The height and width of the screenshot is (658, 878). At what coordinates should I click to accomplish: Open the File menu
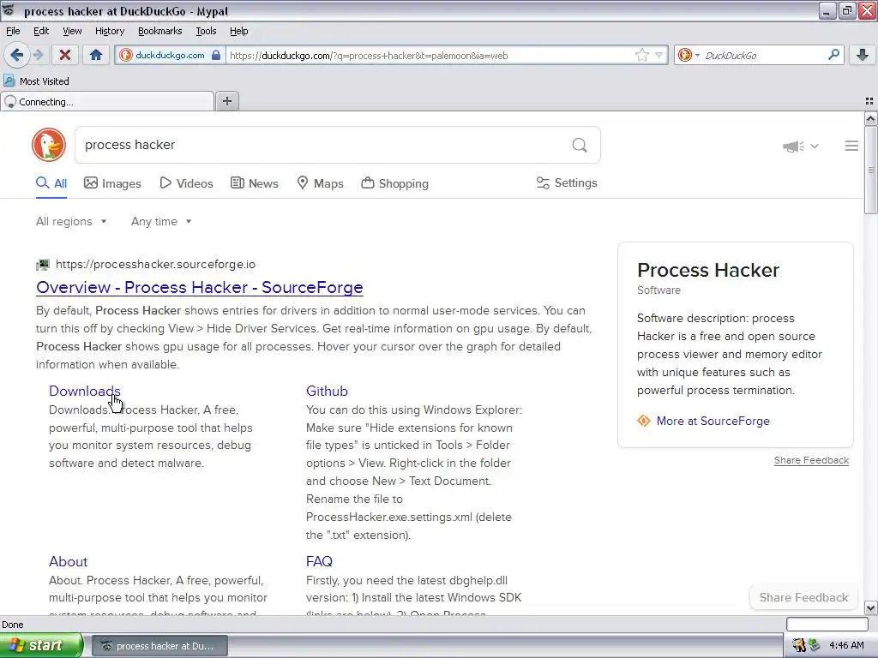(13, 31)
